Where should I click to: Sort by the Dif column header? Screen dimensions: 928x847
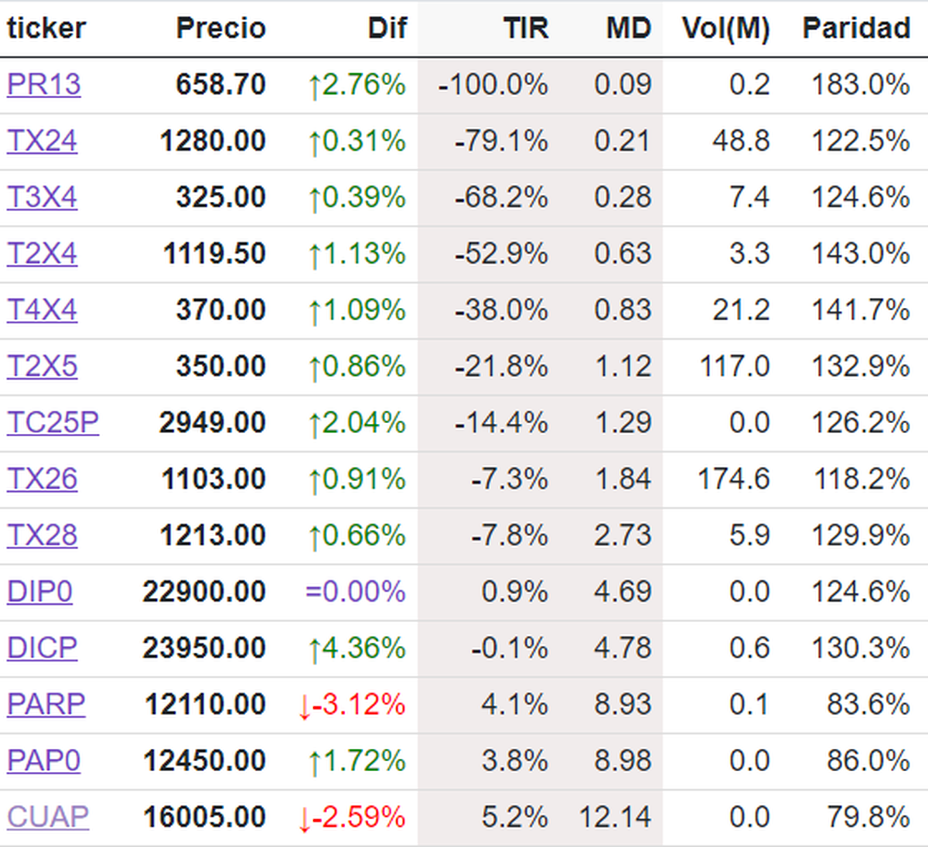click(x=387, y=29)
